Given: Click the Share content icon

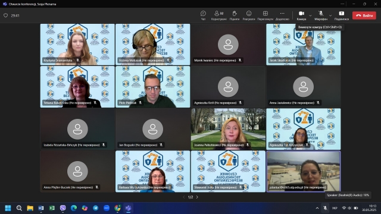Looking at the screenshot, I should [x=341, y=15].
